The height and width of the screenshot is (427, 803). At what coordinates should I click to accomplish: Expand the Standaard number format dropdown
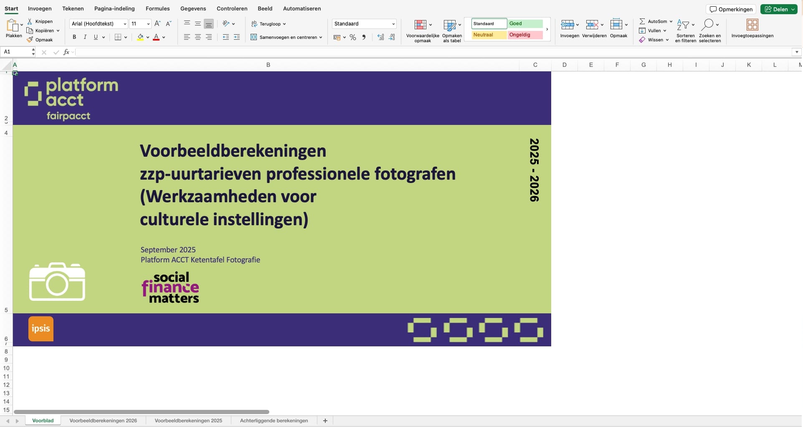(x=393, y=24)
